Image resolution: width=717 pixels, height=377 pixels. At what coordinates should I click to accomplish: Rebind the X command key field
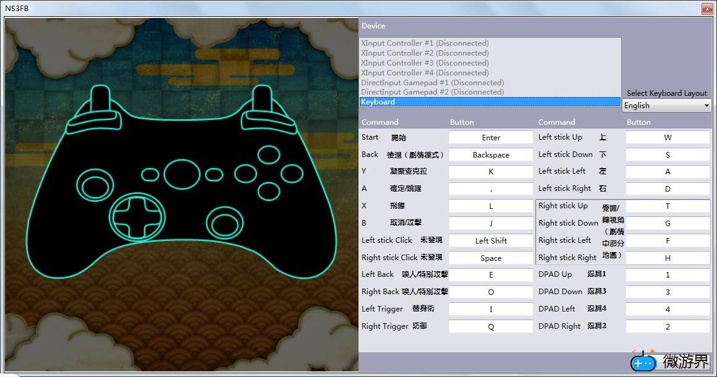[491, 206]
